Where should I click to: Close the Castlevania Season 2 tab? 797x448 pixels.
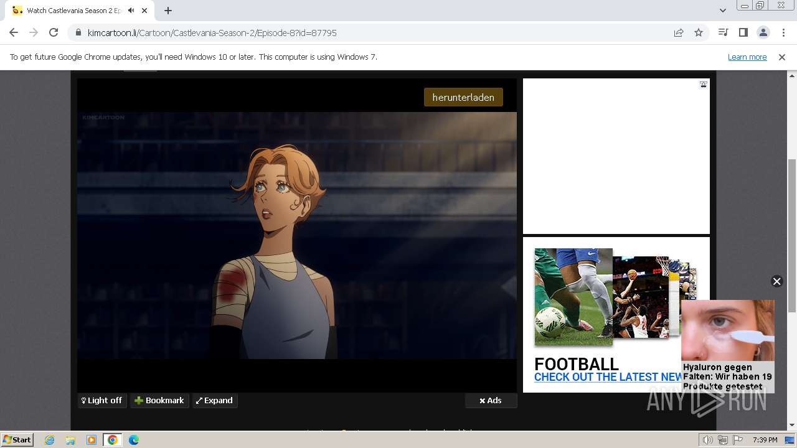click(x=145, y=11)
